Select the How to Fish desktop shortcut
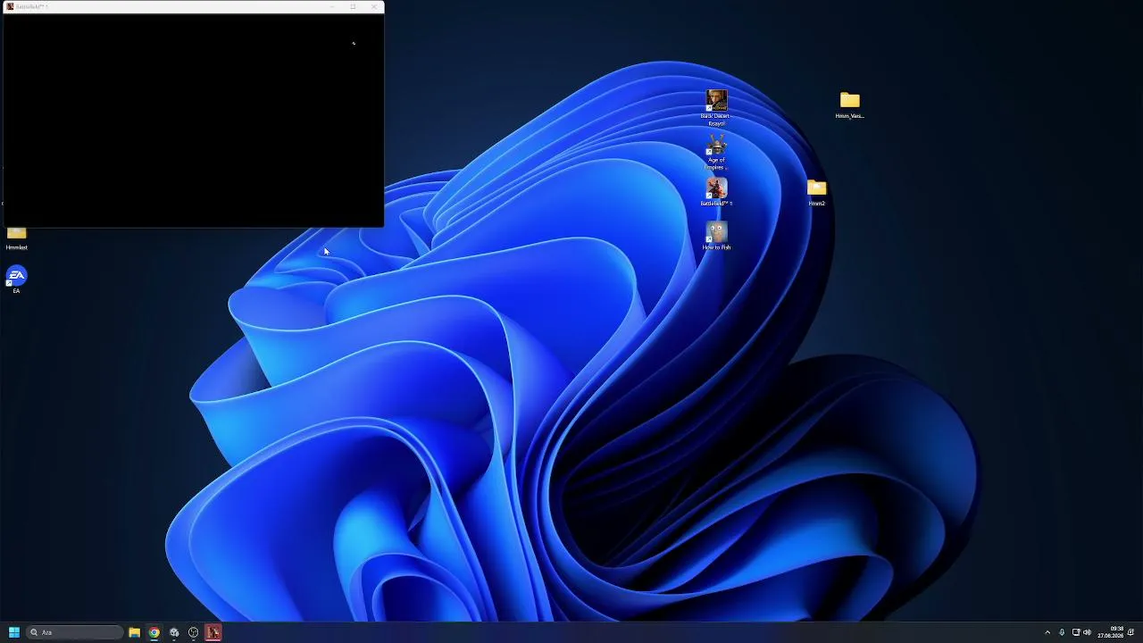The image size is (1143, 643). click(x=716, y=236)
